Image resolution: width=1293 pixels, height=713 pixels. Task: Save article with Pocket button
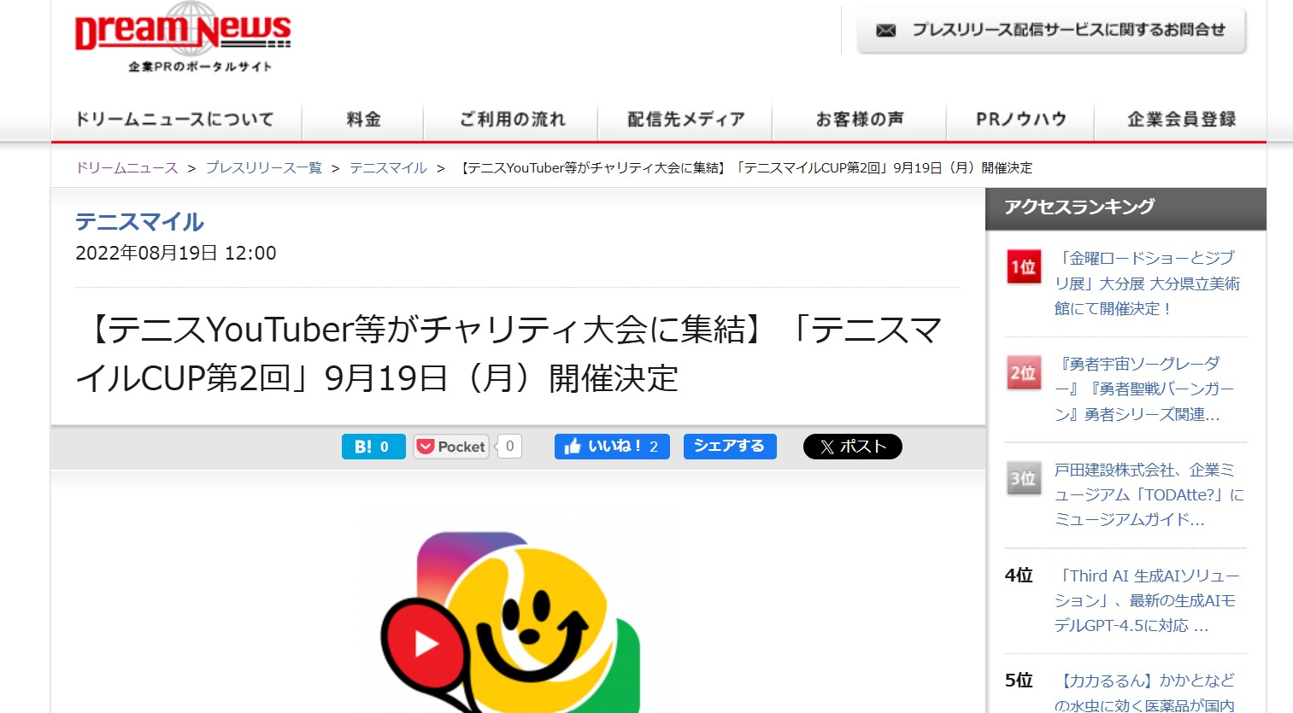pos(451,447)
